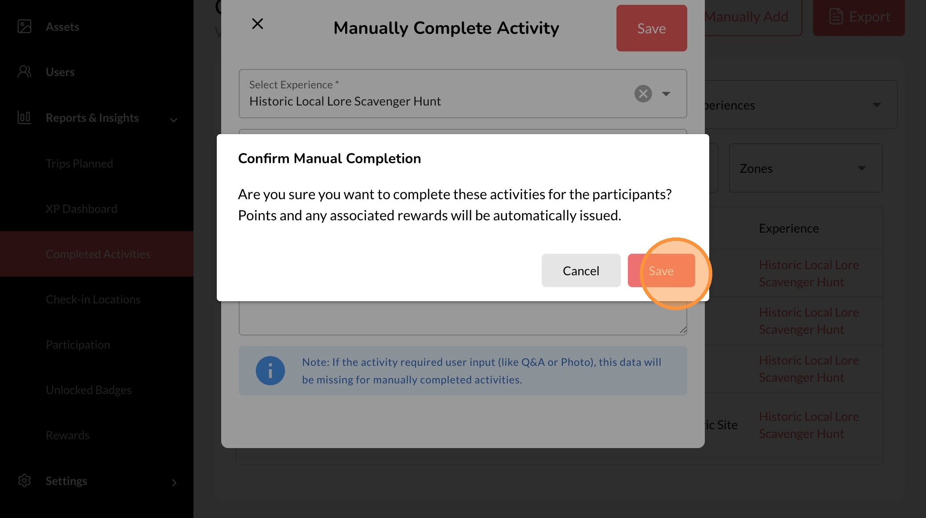Click the Settings gear icon
The width and height of the screenshot is (926, 518).
25,481
